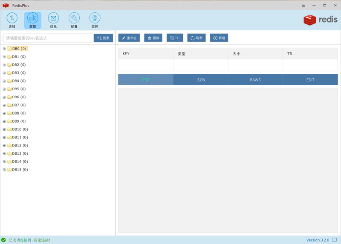Switch to the JSON view tab
The height and width of the screenshot is (244, 341).
[x=200, y=80]
